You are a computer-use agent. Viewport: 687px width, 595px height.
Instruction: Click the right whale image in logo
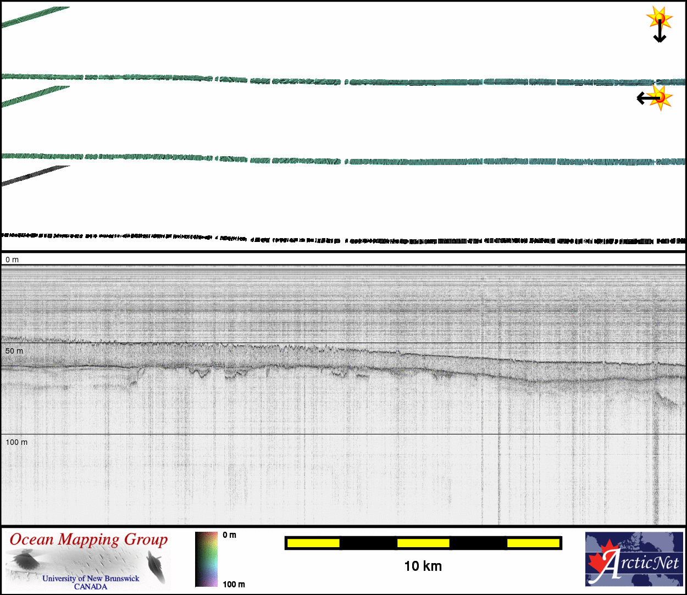coord(156,566)
